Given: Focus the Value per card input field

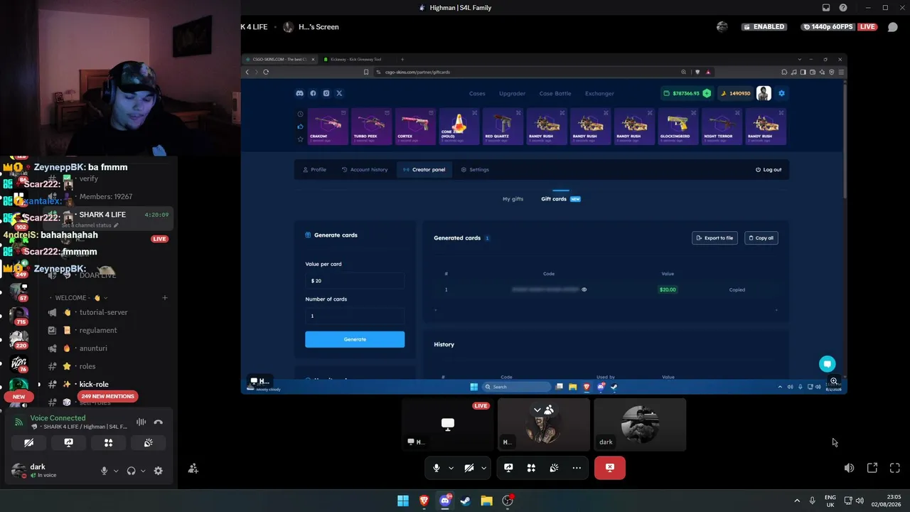Looking at the screenshot, I should tap(355, 281).
